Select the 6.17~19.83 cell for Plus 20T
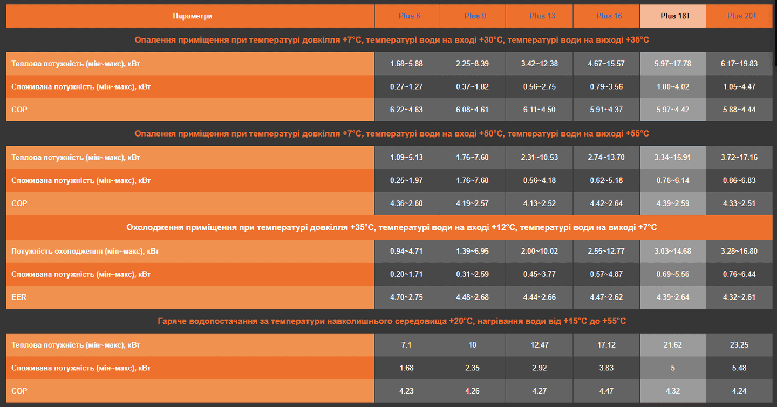 tap(739, 64)
